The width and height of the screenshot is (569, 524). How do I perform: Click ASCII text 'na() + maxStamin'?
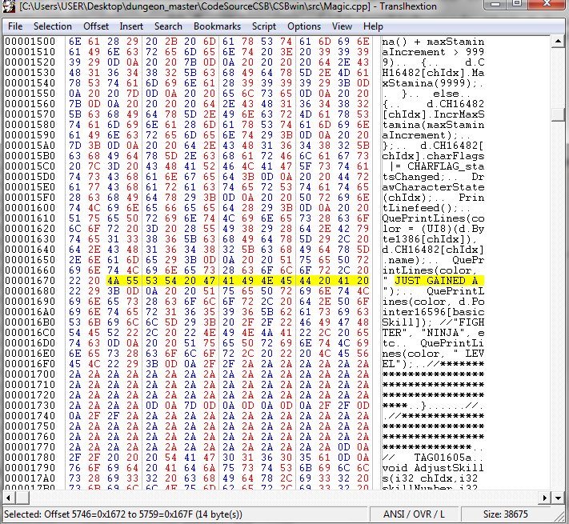tap(433, 42)
